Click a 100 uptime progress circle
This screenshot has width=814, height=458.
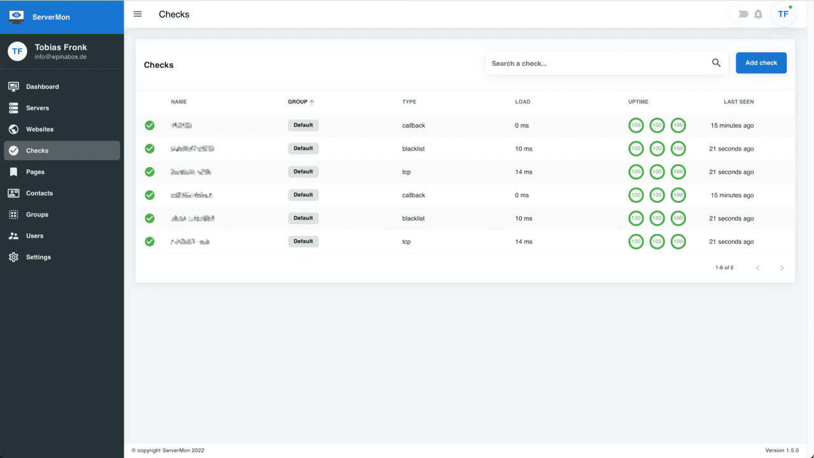click(x=636, y=125)
